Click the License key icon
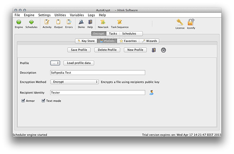Viewport: 234px width, 154px height. [180, 22]
